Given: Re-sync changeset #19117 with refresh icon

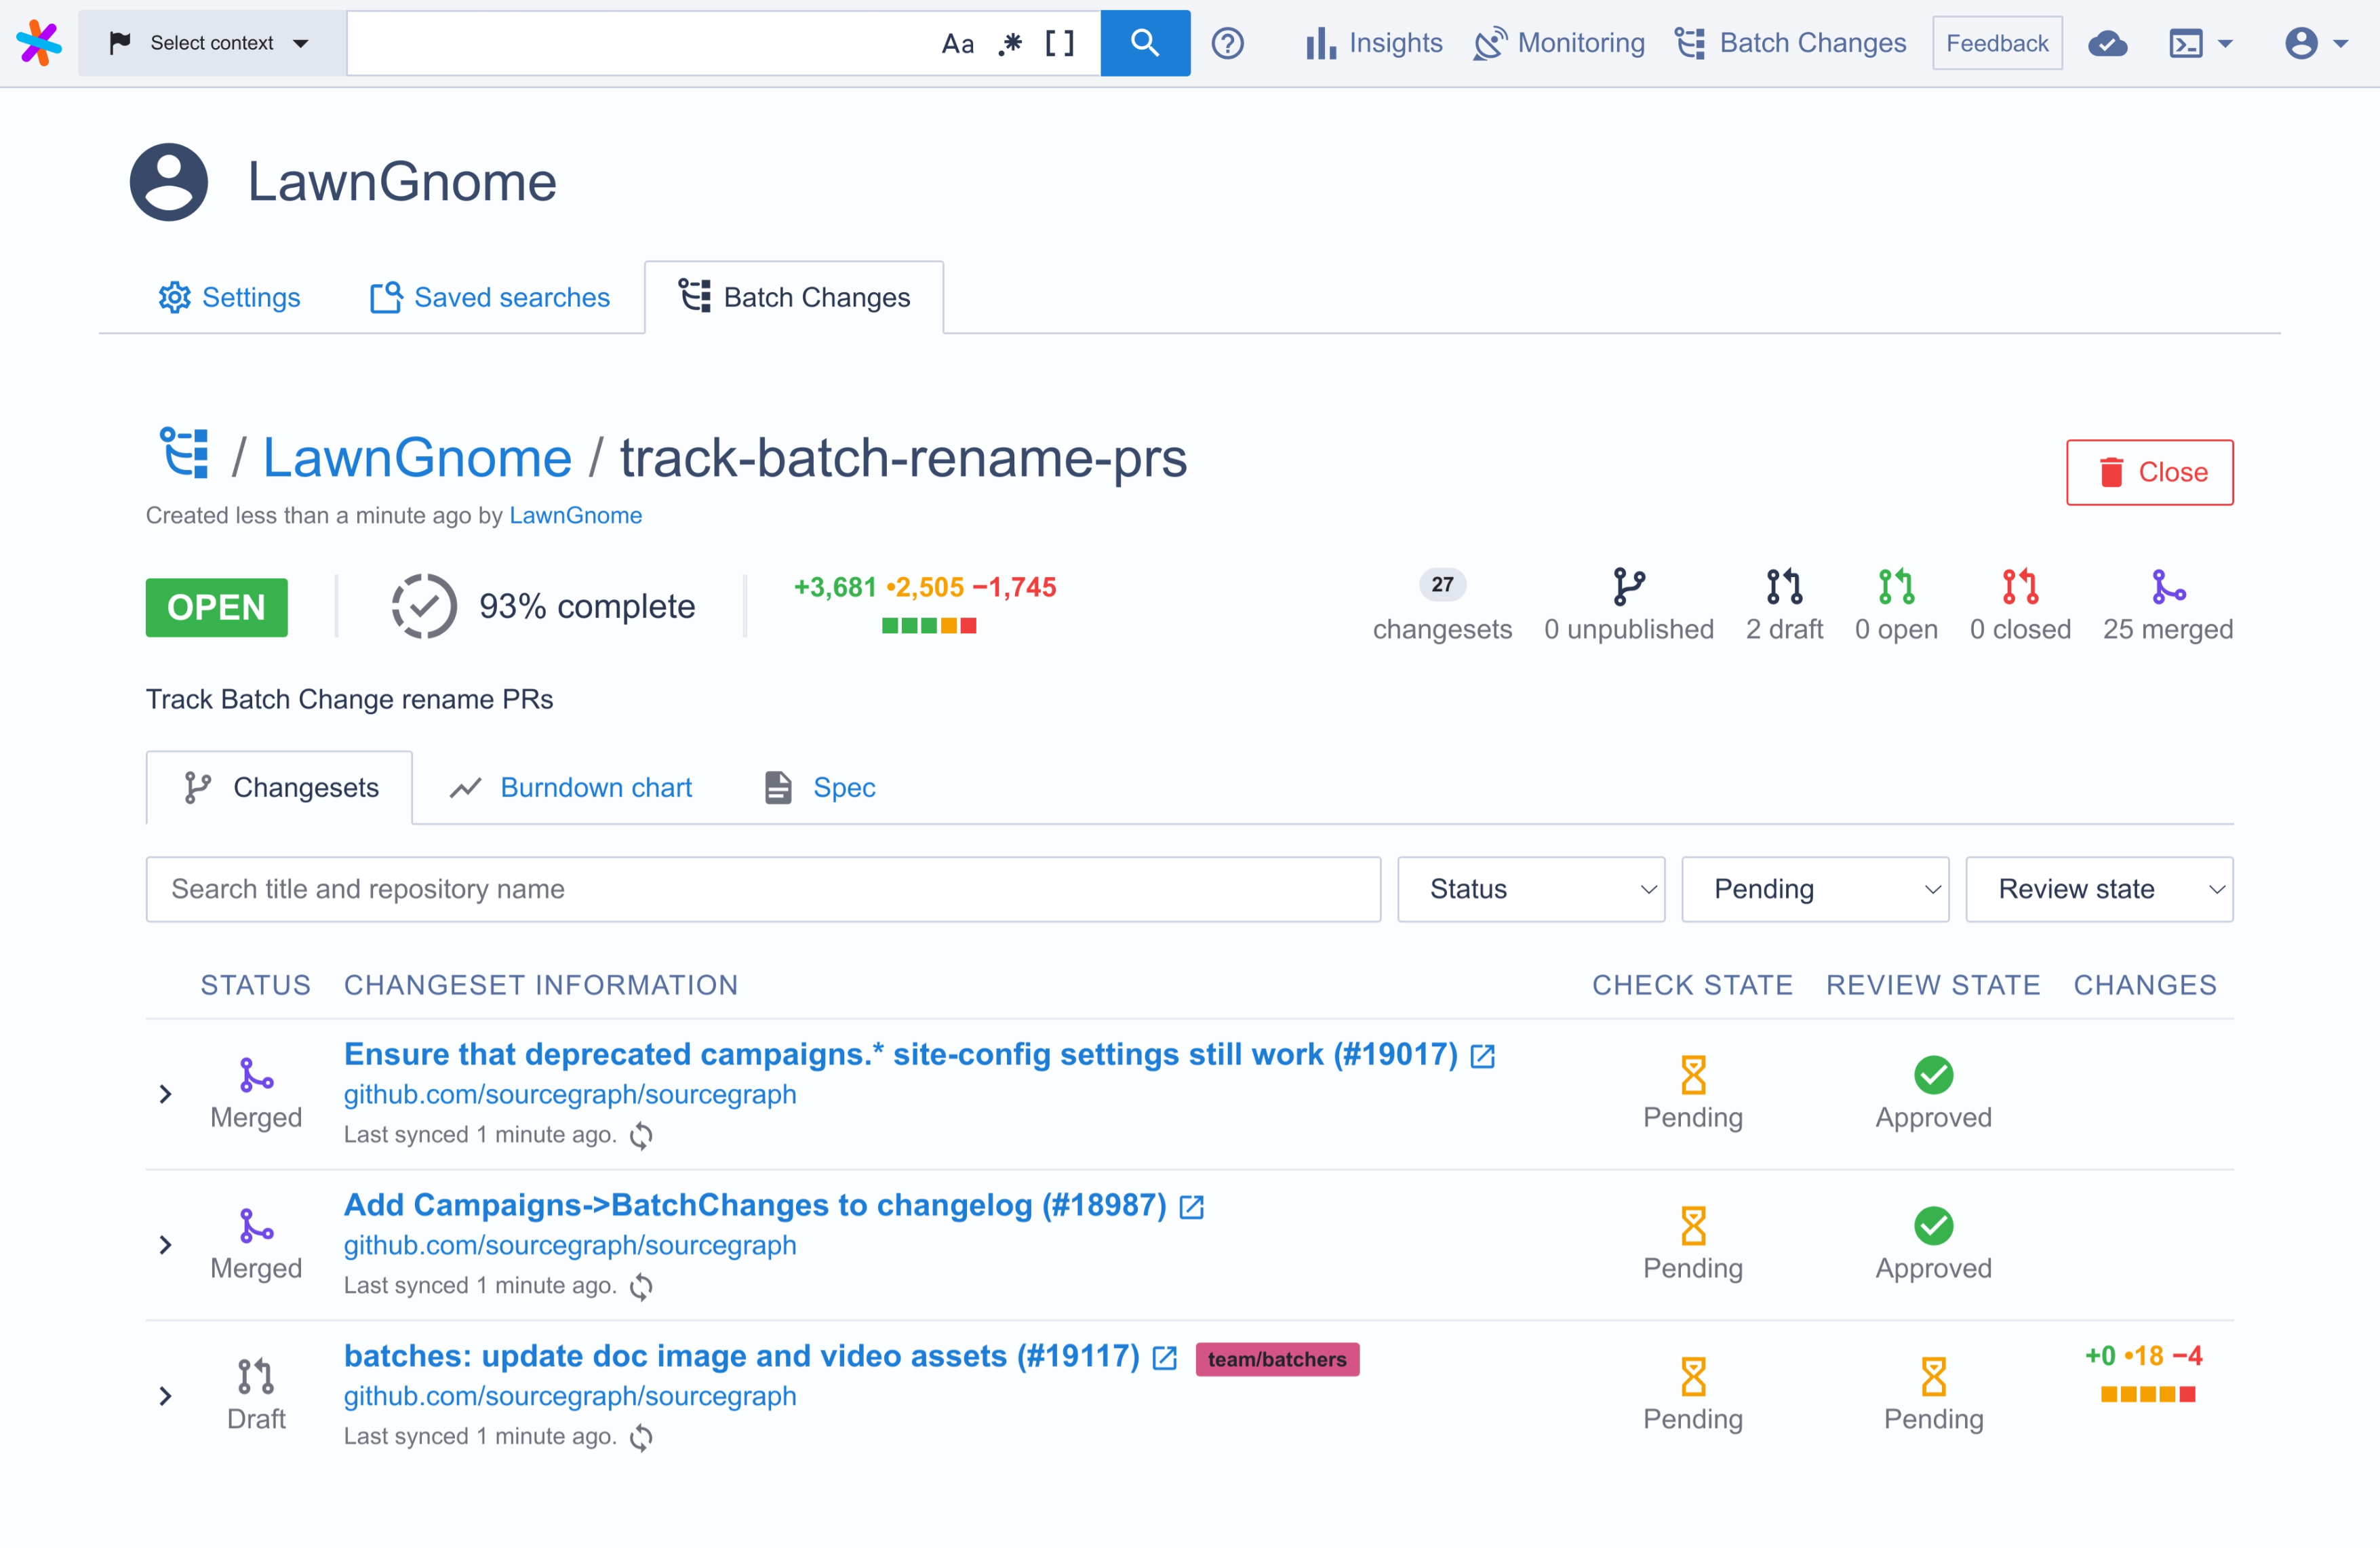Looking at the screenshot, I should click(x=641, y=1437).
